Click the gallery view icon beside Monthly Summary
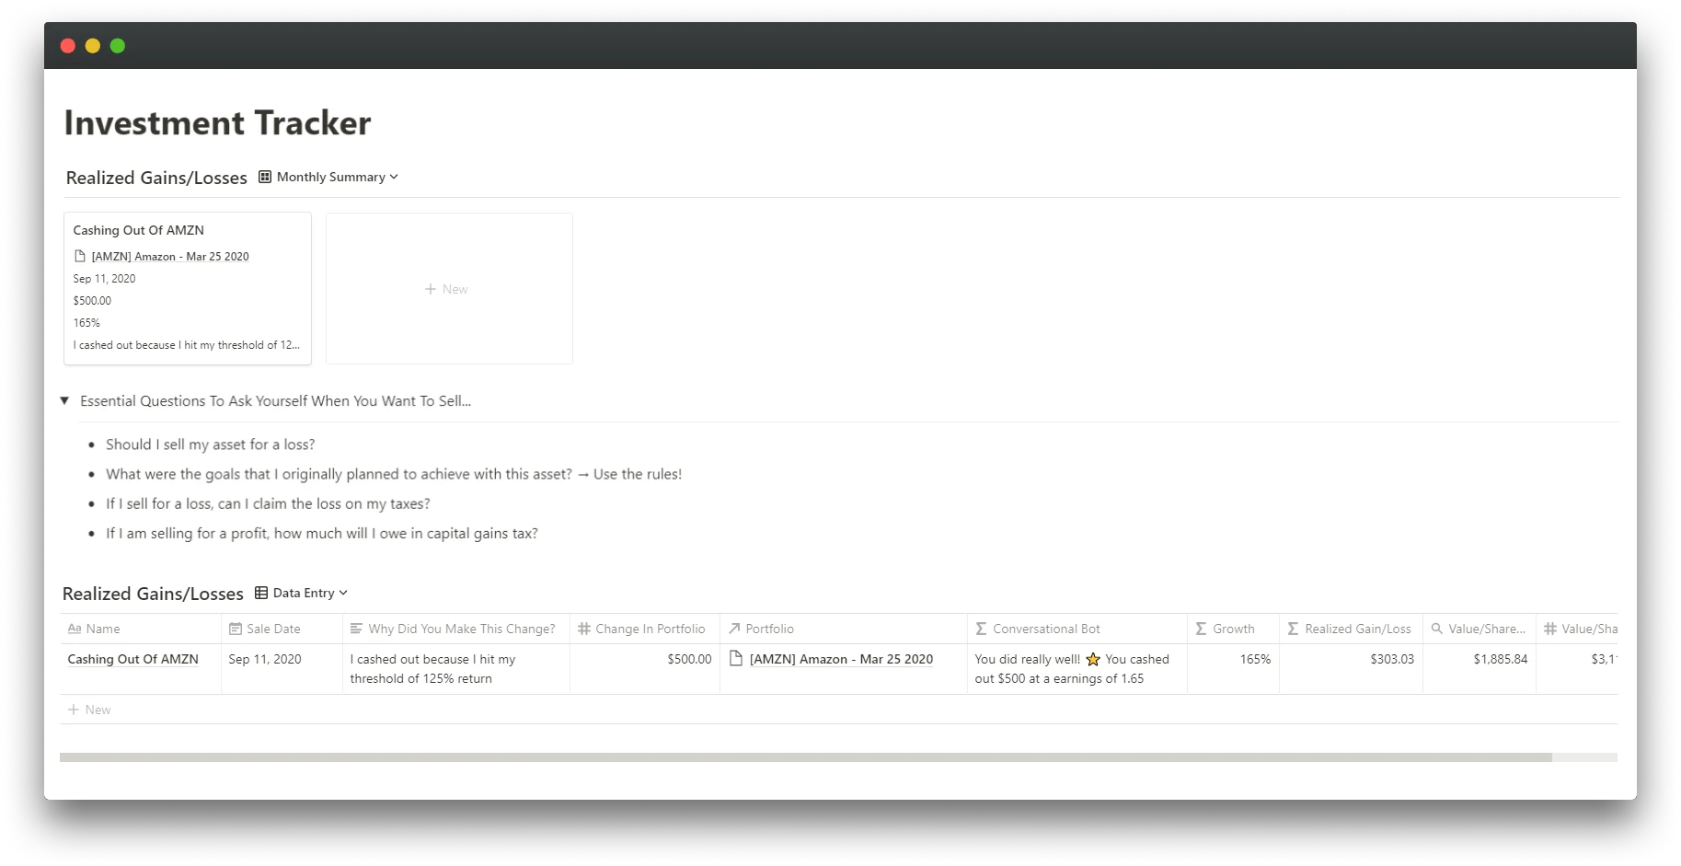This screenshot has width=1681, height=866. click(265, 177)
